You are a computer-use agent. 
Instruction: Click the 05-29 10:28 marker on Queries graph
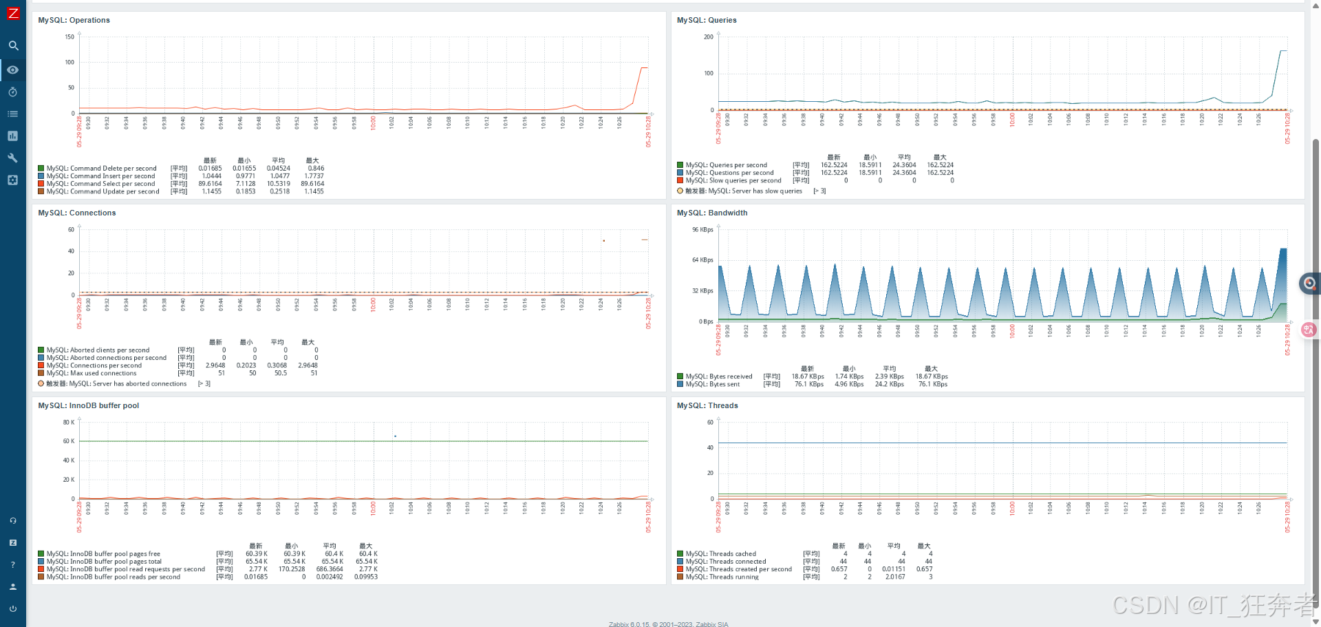point(1287,129)
